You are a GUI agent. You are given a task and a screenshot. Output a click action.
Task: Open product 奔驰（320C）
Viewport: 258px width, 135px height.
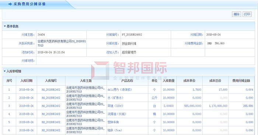tap(115, 106)
